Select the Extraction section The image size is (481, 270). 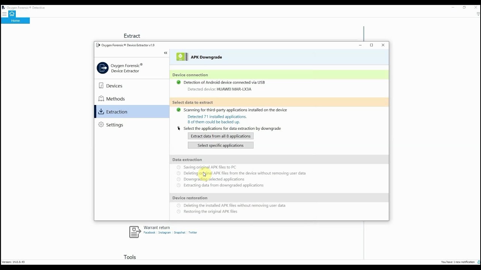[x=132, y=112]
